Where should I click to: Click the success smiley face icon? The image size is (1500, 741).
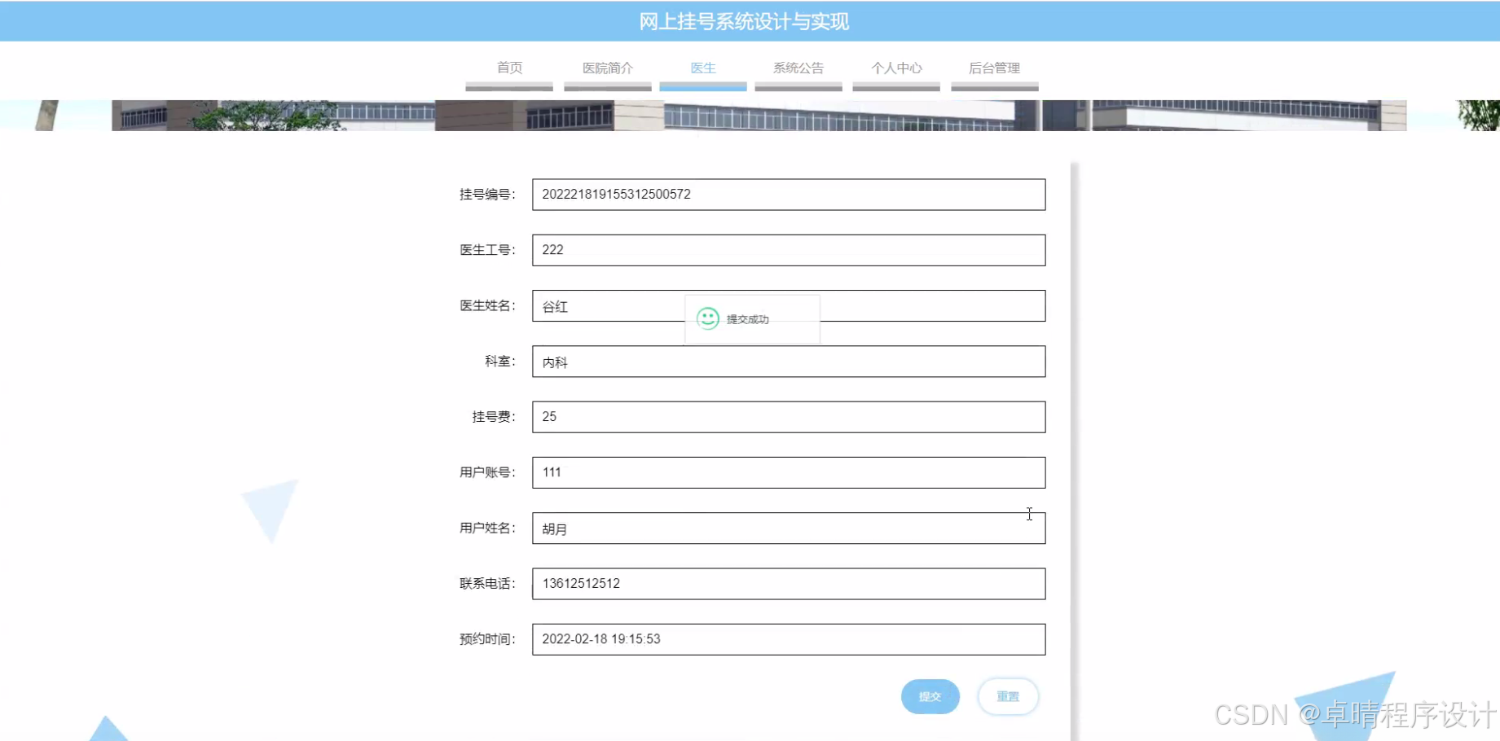pos(707,318)
